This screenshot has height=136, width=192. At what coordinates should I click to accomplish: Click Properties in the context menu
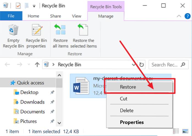point(132,122)
